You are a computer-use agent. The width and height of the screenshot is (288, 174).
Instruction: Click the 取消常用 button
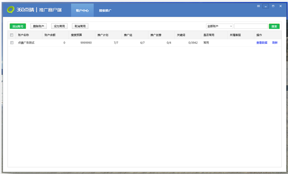80,26
